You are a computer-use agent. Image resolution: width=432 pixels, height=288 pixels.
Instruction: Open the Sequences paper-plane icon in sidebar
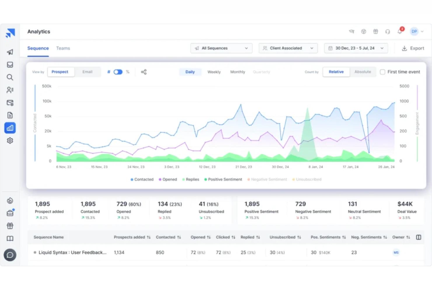(10, 52)
